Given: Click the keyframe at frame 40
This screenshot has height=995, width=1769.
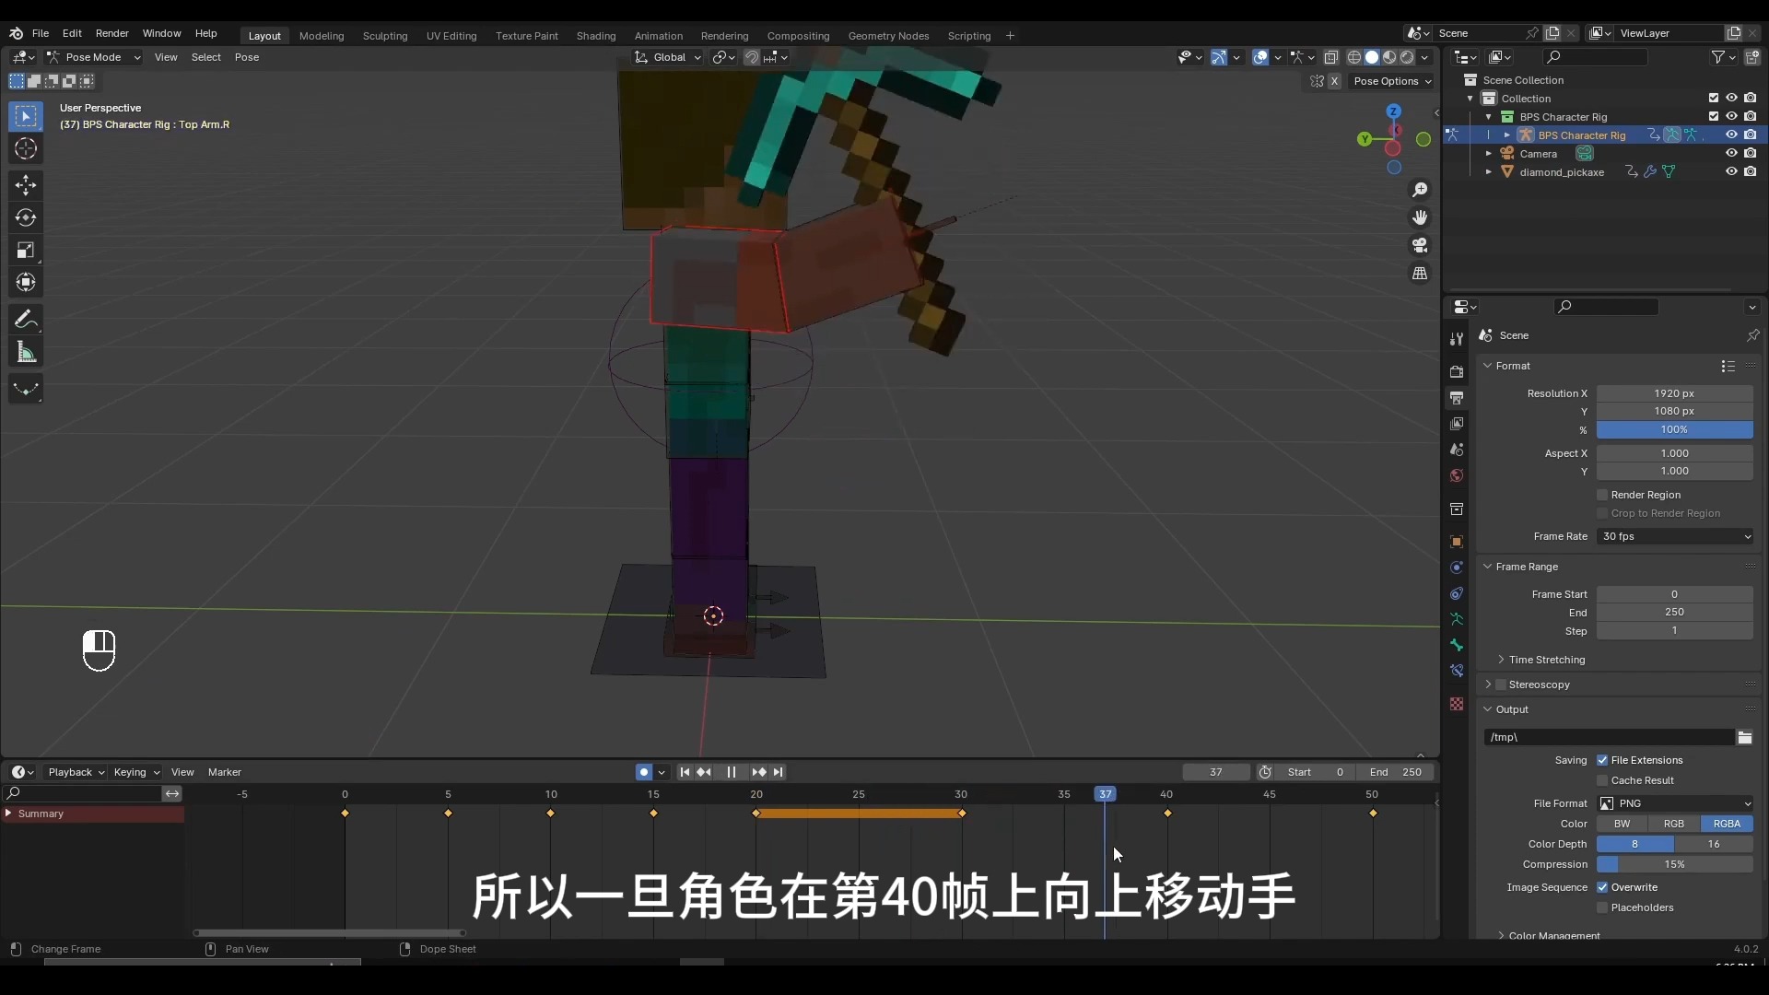Looking at the screenshot, I should pos(1167,814).
